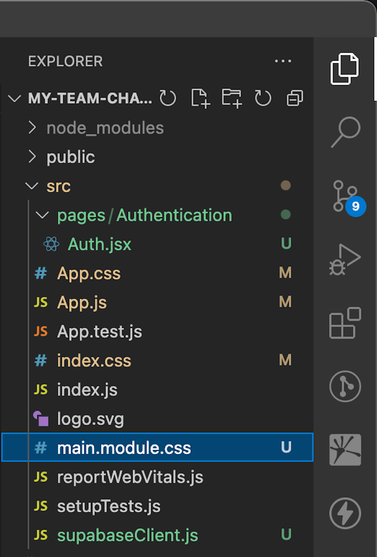
Task: Collapse all folders in the explorer
Action: (x=294, y=98)
